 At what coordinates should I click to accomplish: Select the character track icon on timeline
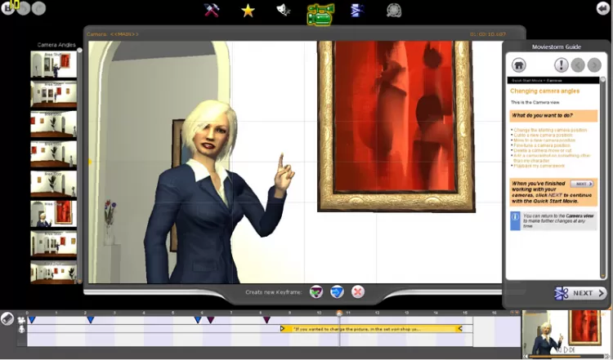tap(21, 329)
